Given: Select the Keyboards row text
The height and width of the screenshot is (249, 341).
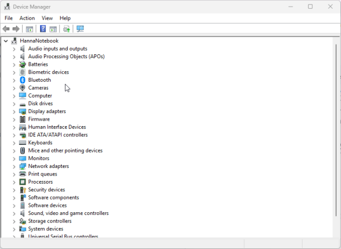Looking at the screenshot, I should tap(40, 143).
